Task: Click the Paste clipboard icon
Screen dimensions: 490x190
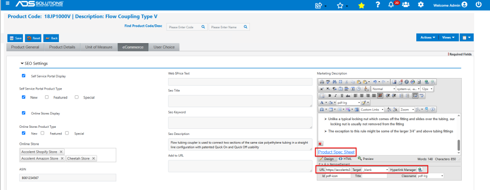Action: point(359,81)
